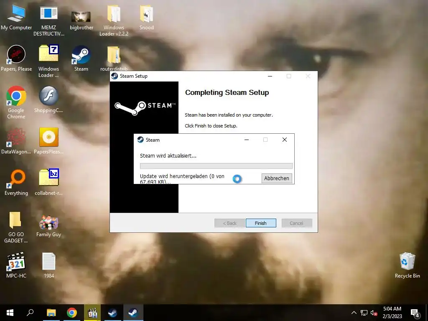This screenshot has width=428, height=321.
Task: Show hidden system tray icons
Action: click(354, 313)
